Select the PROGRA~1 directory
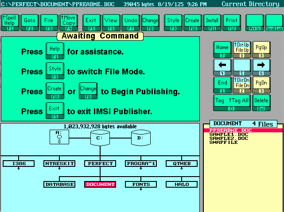 point(141,163)
